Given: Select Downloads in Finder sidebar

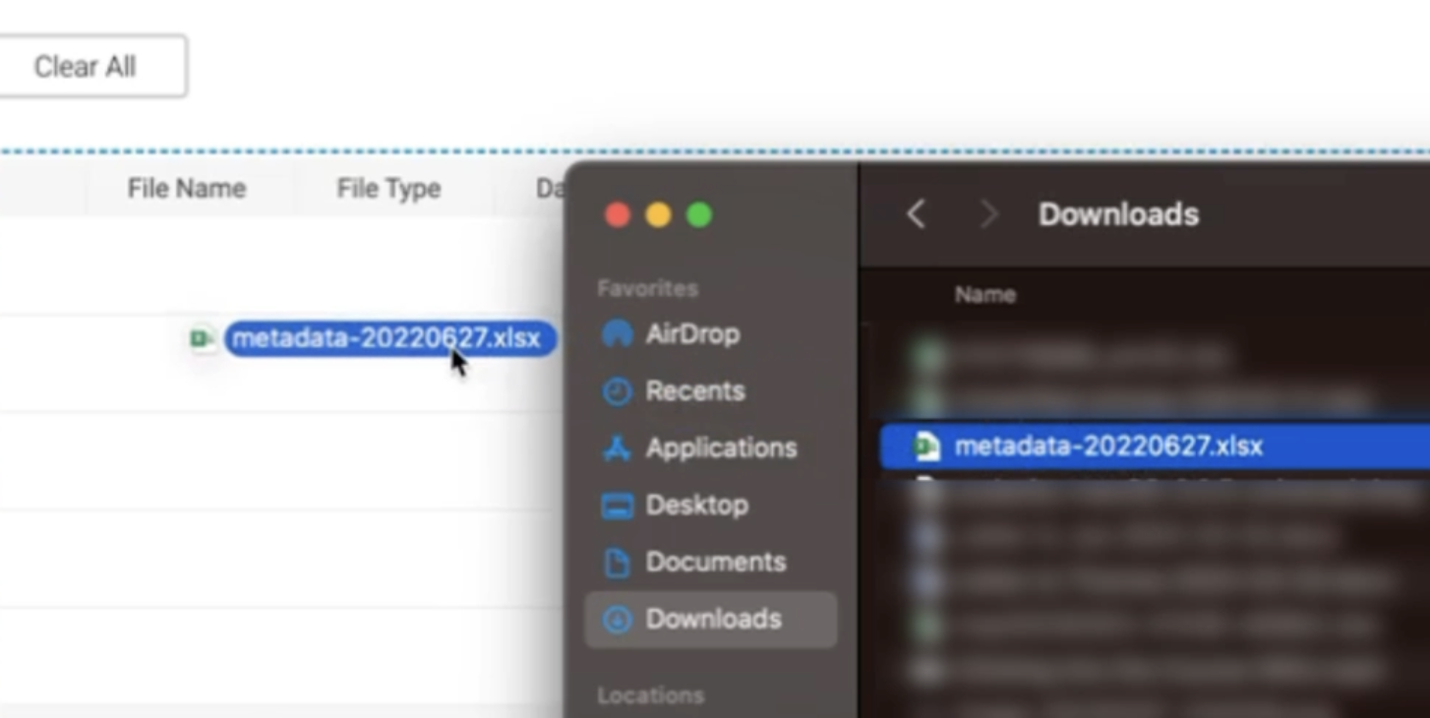Looking at the screenshot, I should [710, 620].
